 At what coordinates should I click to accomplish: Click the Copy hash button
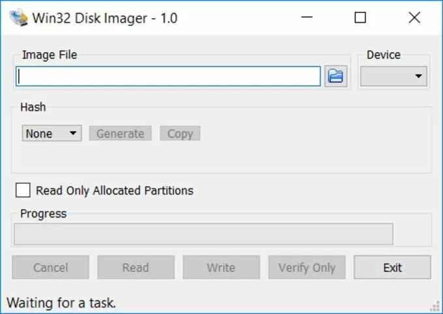click(x=180, y=134)
